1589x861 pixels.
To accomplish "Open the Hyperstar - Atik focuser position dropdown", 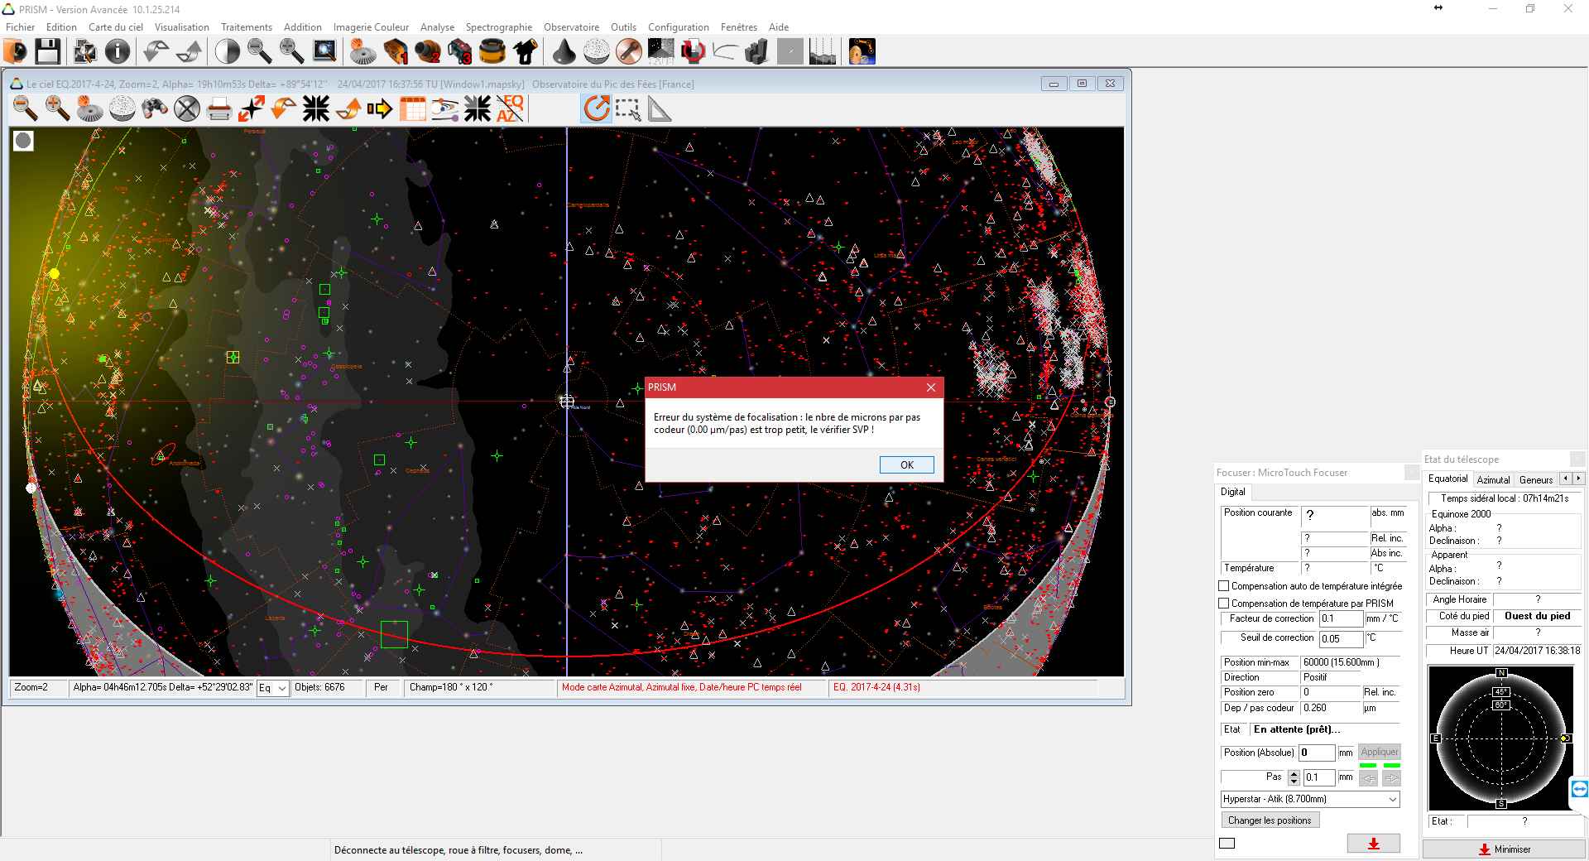I will coord(1393,799).
